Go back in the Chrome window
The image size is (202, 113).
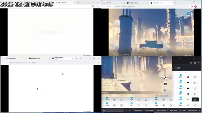[104, 7]
